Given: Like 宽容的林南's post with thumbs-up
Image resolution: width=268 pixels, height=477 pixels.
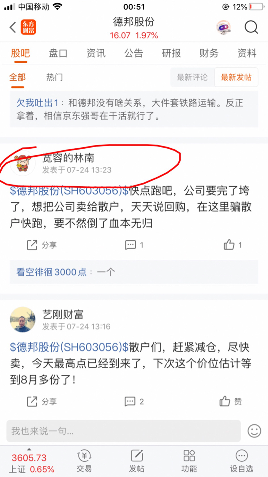Looking at the screenshot, I should tap(233, 245).
